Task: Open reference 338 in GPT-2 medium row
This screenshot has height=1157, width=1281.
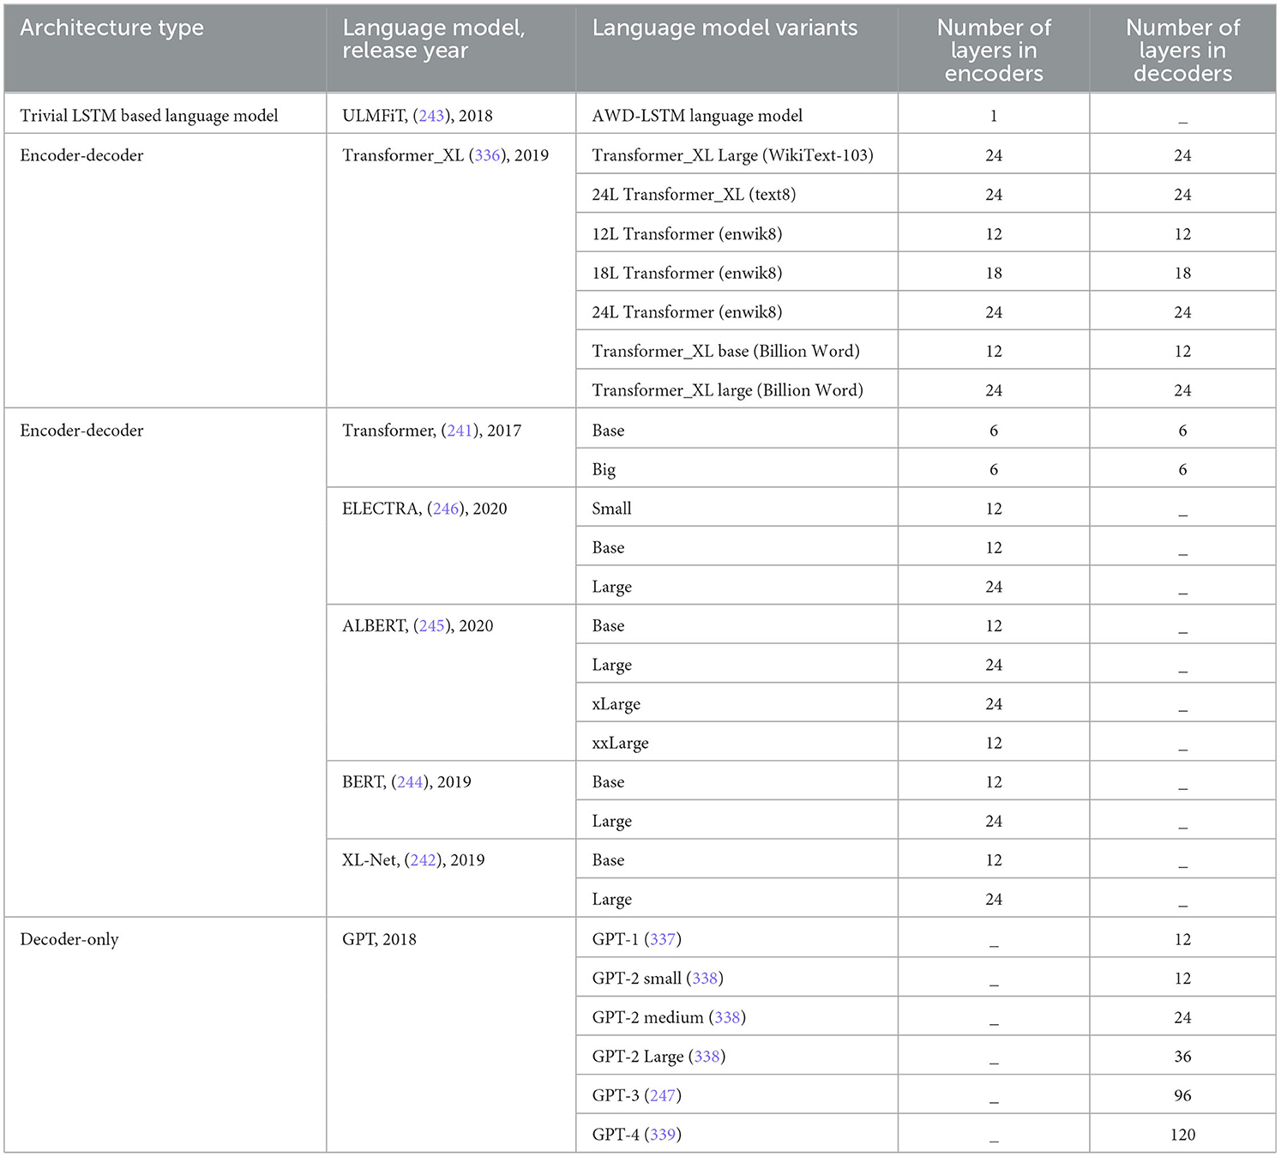Action: pyautogui.click(x=727, y=1017)
